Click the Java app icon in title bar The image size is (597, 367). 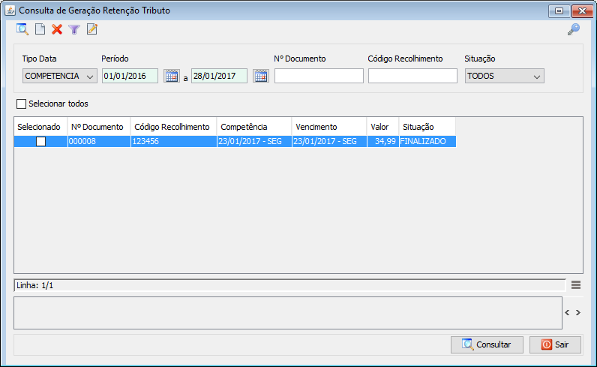pos(10,11)
